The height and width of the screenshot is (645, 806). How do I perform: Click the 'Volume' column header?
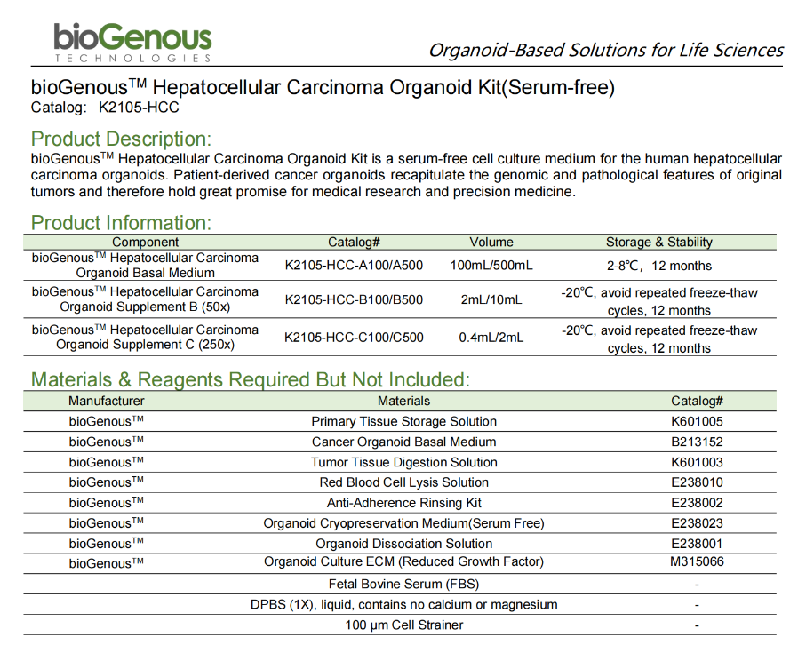click(491, 242)
